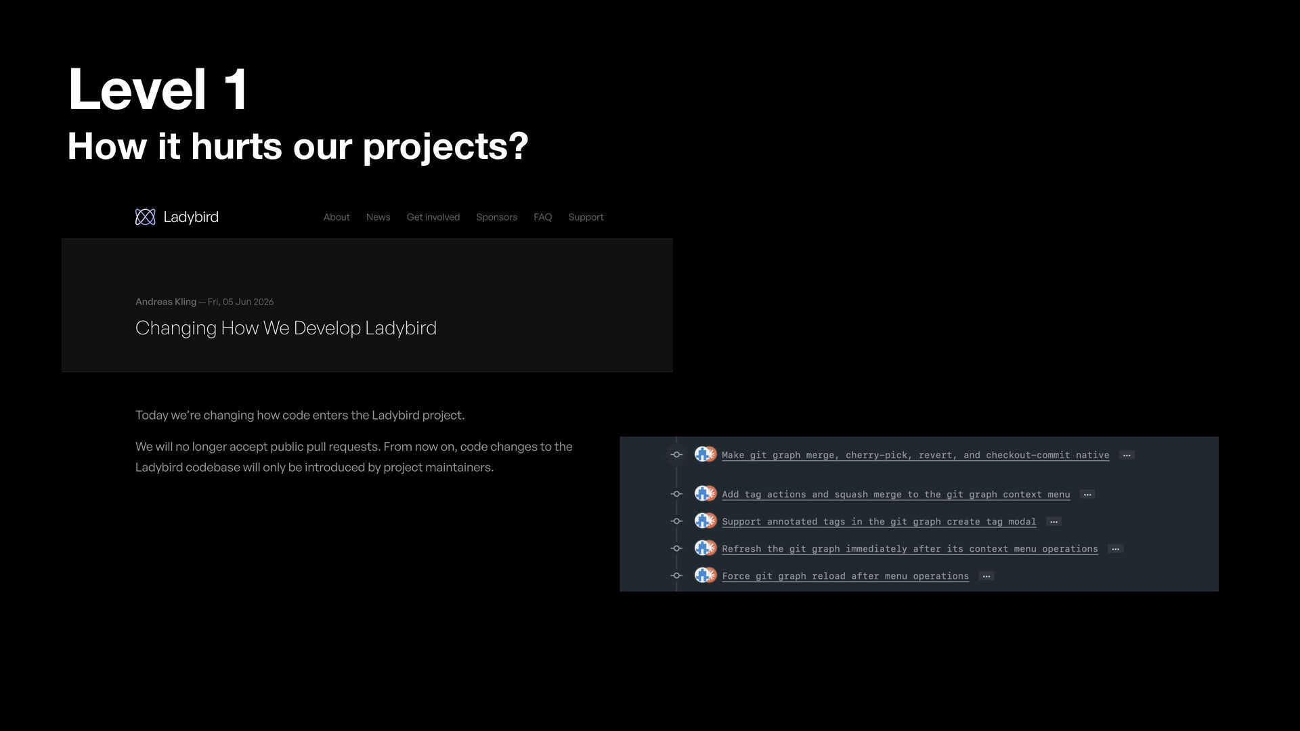
Task: Expand ellipsis for 'Refresh the git graph' commit
Action: (x=1115, y=548)
